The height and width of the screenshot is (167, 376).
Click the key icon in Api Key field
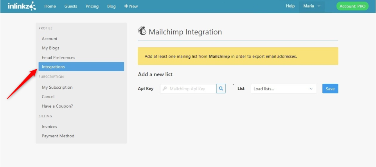[164, 89]
